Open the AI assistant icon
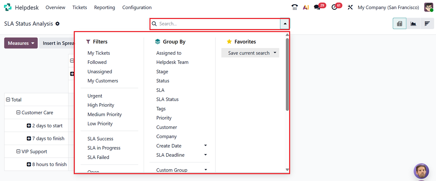Screen dimensions: 436x181 (x=306, y=7)
